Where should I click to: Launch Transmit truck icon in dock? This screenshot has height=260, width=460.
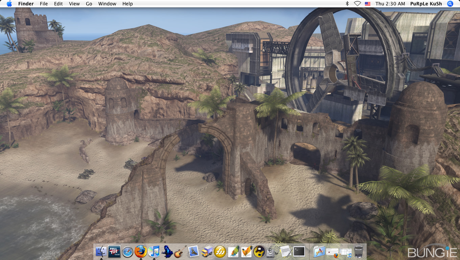[x=207, y=252]
